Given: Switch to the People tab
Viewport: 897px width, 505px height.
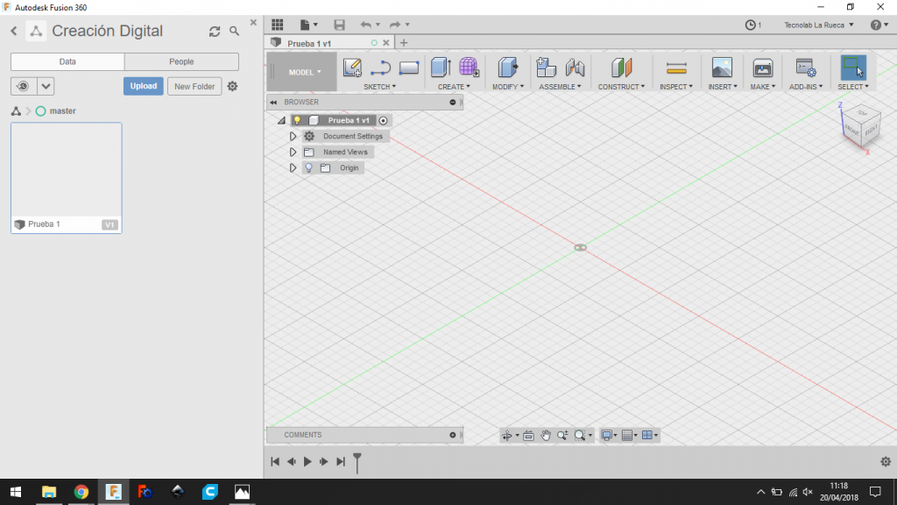Looking at the screenshot, I should 180,61.
